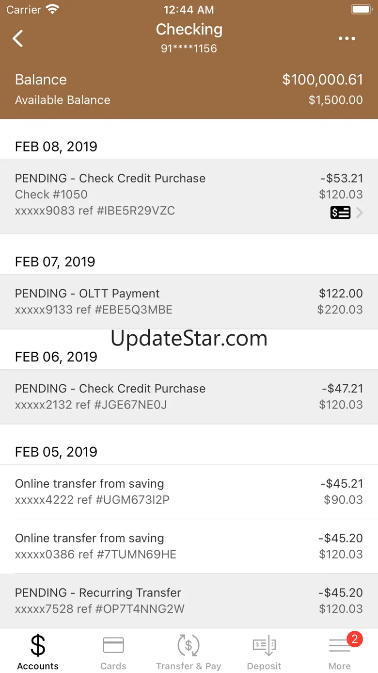378x673 pixels.
Task: Select Online transfer ref #UGM673I2P
Action: click(x=189, y=492)
